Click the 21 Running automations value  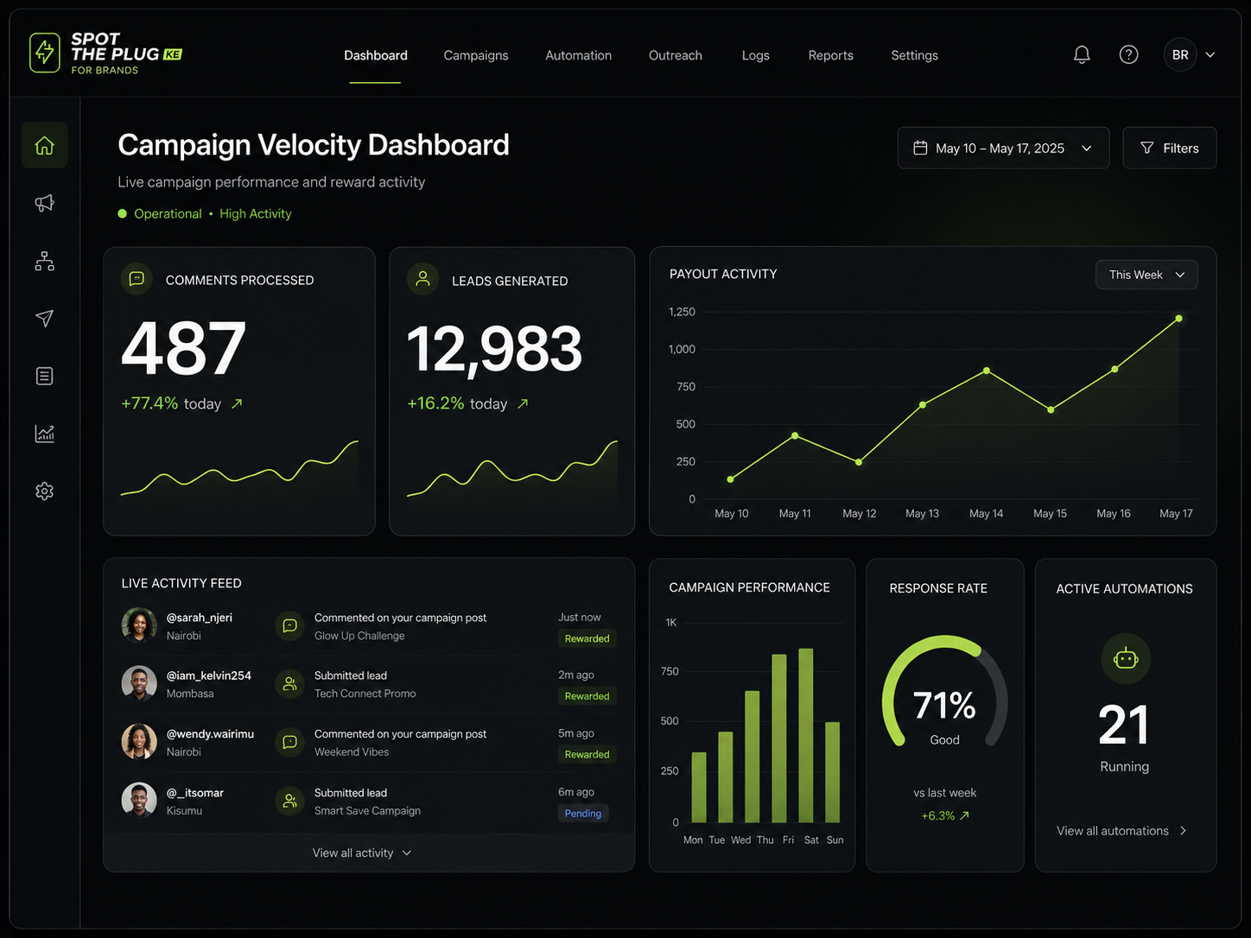pos(1124,725)
